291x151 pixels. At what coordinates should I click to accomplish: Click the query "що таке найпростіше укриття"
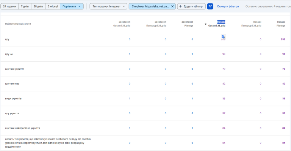point(22,128)
